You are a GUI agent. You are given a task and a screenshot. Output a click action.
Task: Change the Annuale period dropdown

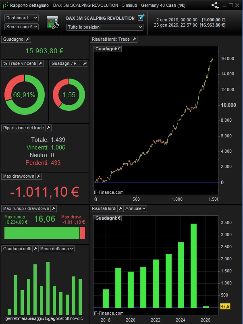(135, 209)
